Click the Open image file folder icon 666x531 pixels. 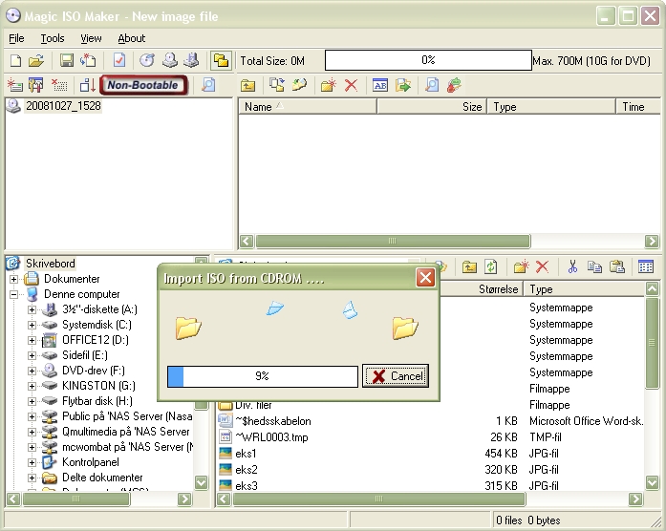(x=35, y=60)
